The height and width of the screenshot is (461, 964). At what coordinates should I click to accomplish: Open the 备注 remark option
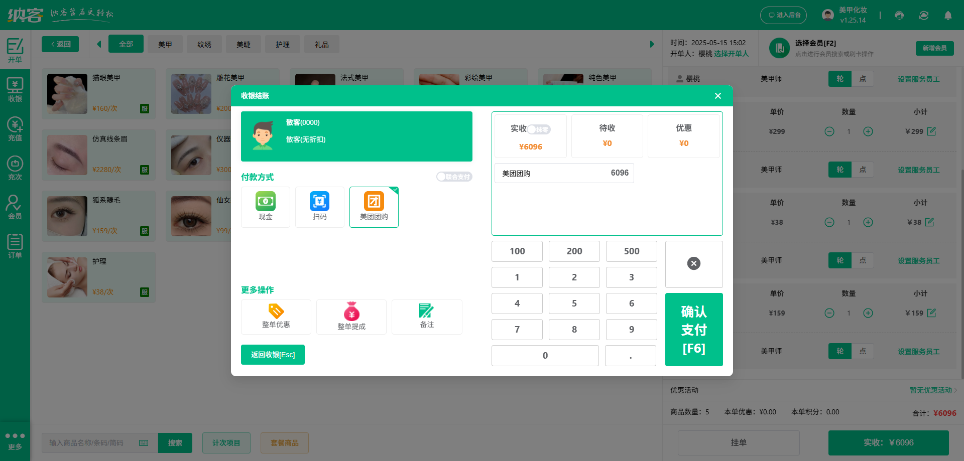[x=427, y=317]
